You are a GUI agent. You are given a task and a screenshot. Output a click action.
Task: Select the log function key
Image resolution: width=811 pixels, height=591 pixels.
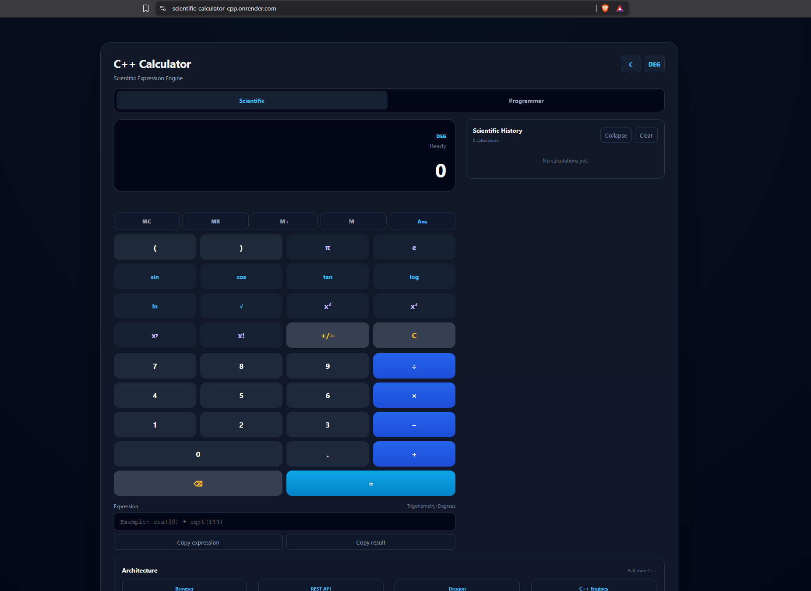pyautogui.click(x=414, y=277)
